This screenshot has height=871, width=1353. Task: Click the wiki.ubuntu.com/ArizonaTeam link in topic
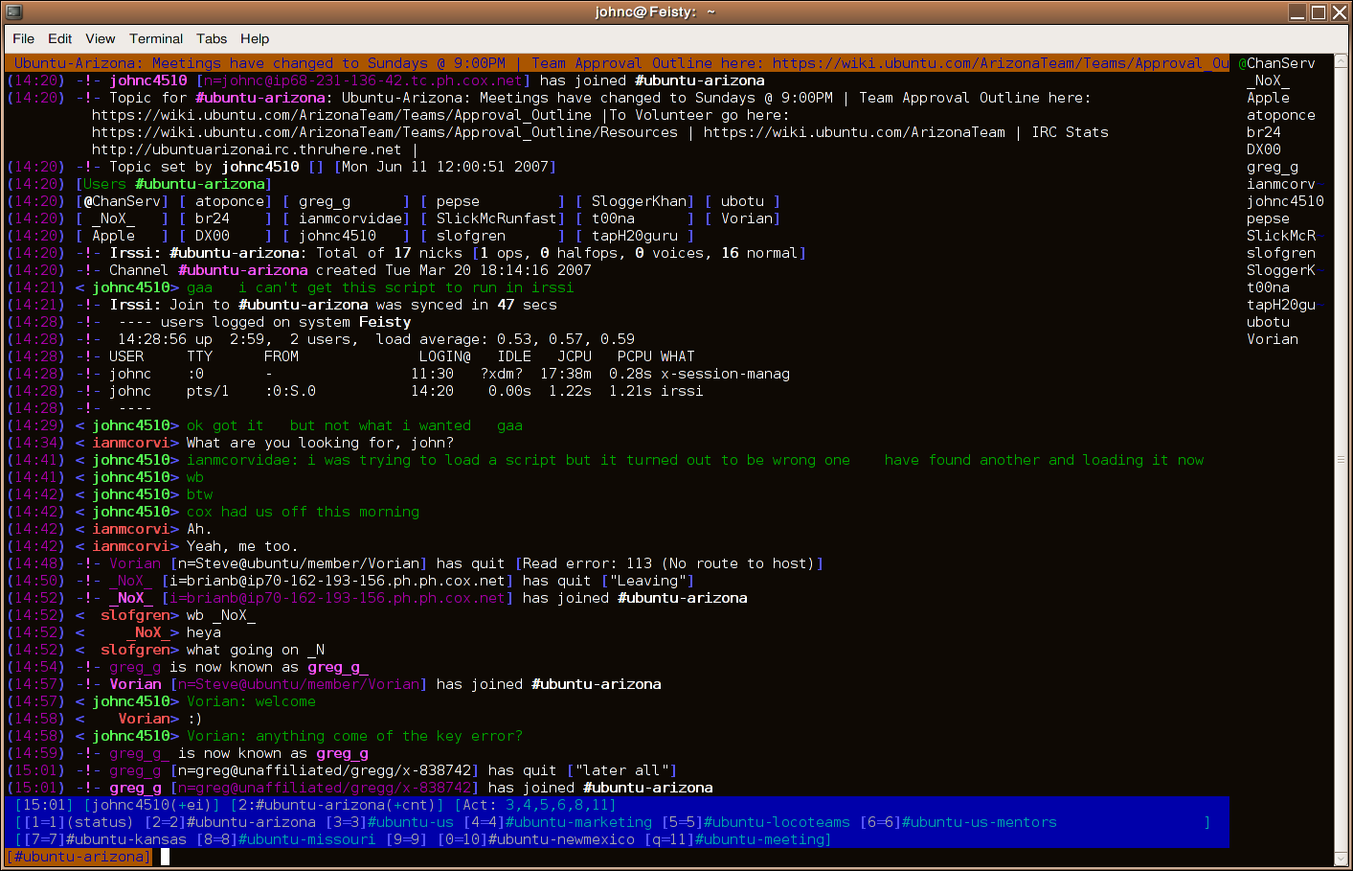point(854,132)
